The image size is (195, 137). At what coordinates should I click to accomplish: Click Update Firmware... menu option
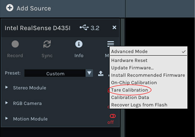coord(132,68)
